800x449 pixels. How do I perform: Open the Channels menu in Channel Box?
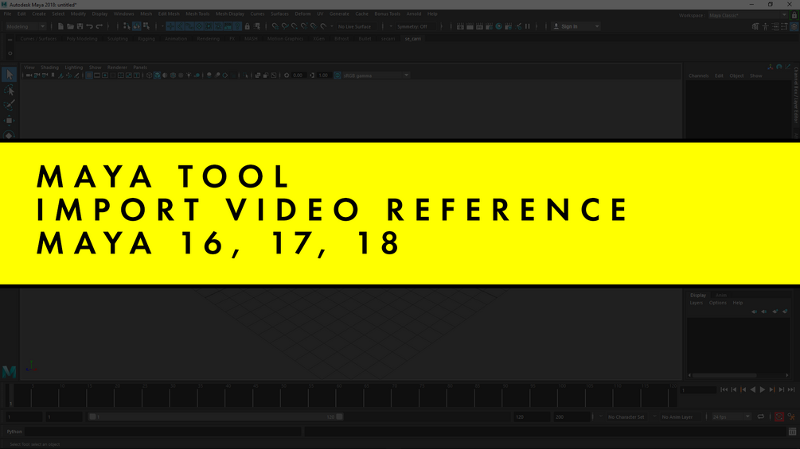[x=698, y=75]
